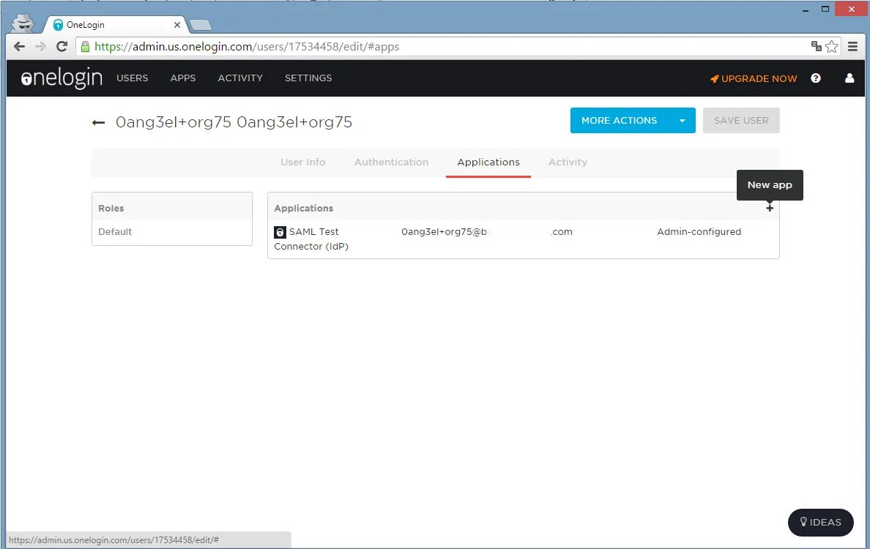Image resolution: width=870 pixels, height=549 pixels.
Task: Open SAML Test Connector (IdP) application
Action: click(x=311, y=239)
